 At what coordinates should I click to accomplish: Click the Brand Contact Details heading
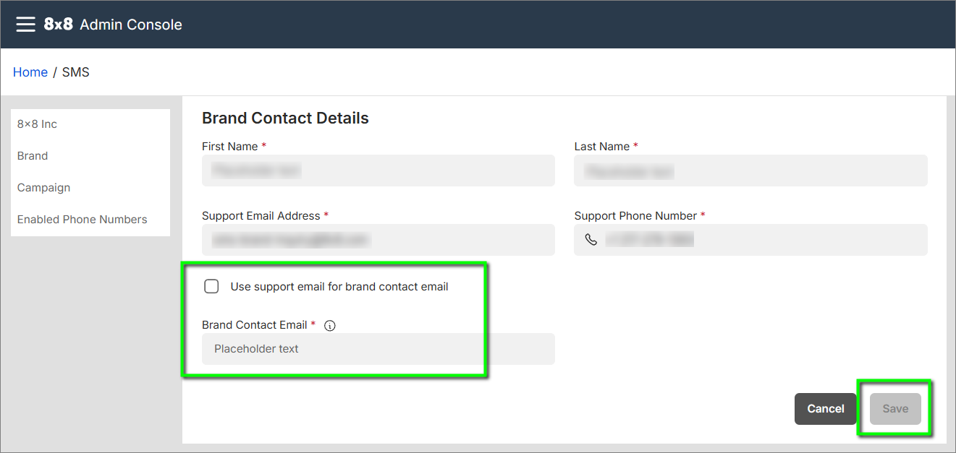pos(285,118)
